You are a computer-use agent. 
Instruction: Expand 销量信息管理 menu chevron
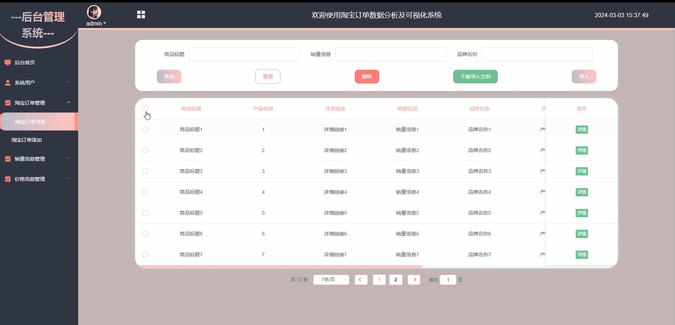coord(69,159)
